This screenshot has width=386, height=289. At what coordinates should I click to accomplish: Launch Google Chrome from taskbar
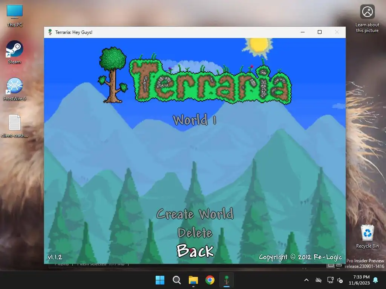210,280
